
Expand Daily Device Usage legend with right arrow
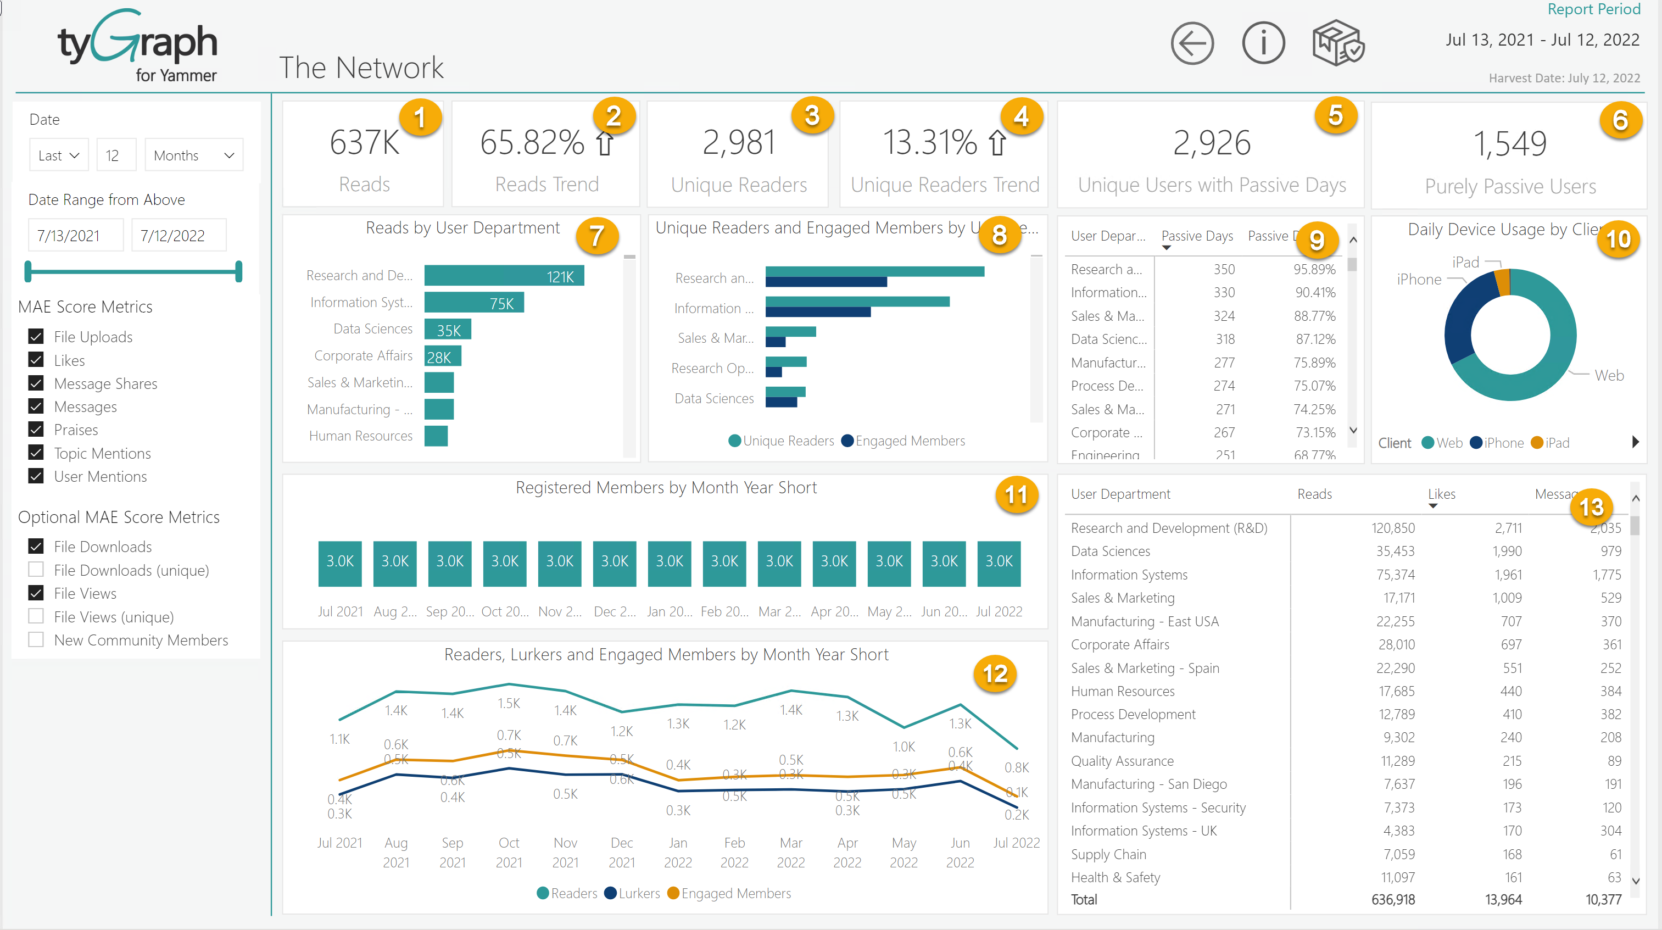1634,442
